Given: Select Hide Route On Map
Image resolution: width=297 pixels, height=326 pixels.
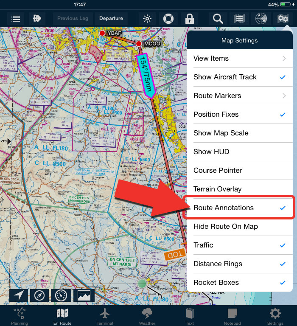Looking at the screenshot, I should (240, 226).
